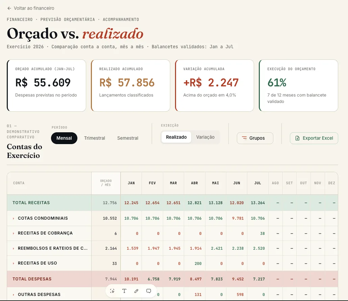Expand the OUTRAS DESPESAS row
Screen dimensions: 348x301
click(14, 295)
